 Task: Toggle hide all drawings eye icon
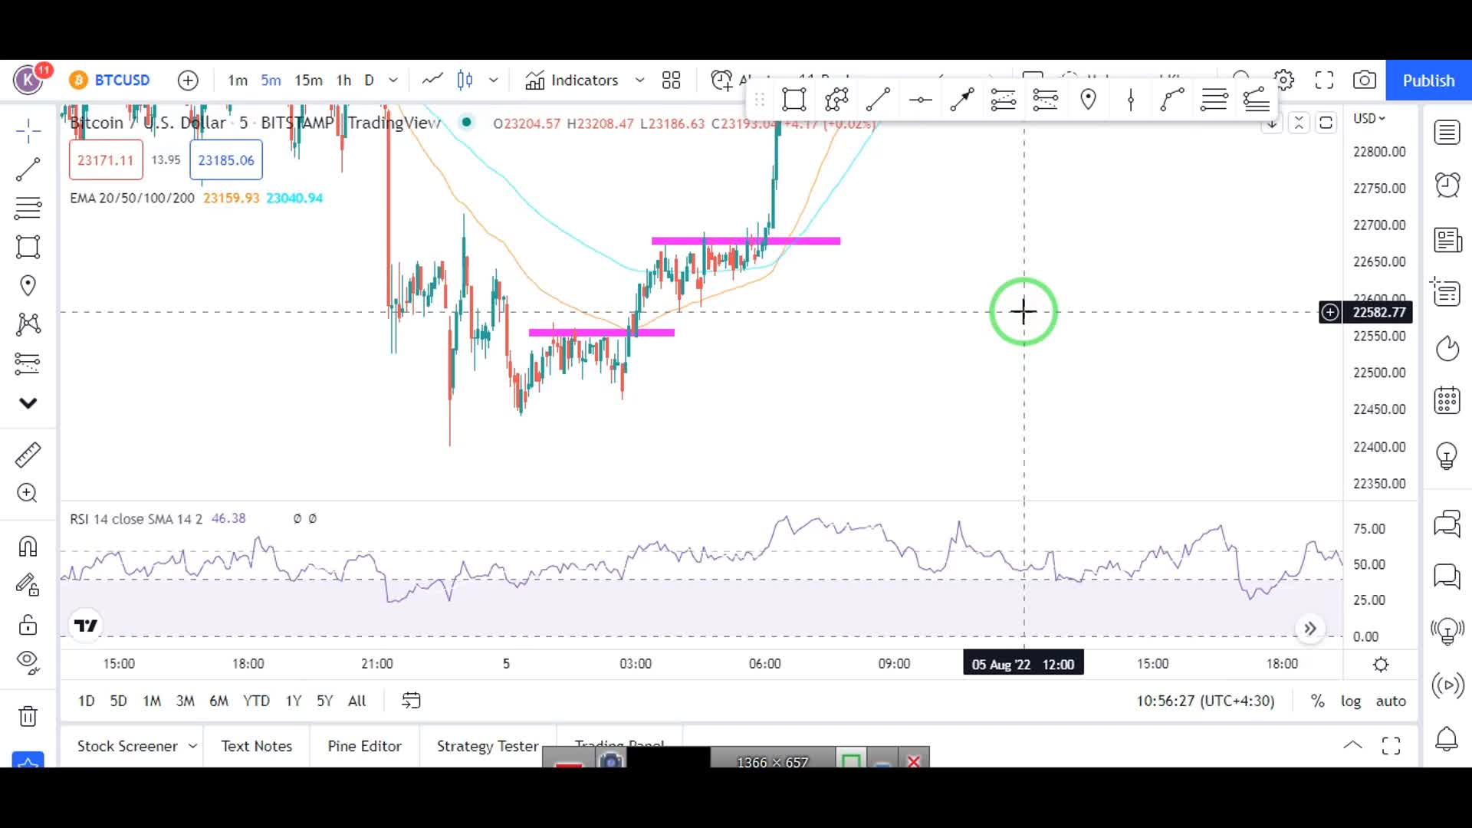pos(28,662)
